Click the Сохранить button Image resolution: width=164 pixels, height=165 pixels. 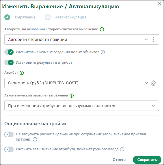[147, 160]
